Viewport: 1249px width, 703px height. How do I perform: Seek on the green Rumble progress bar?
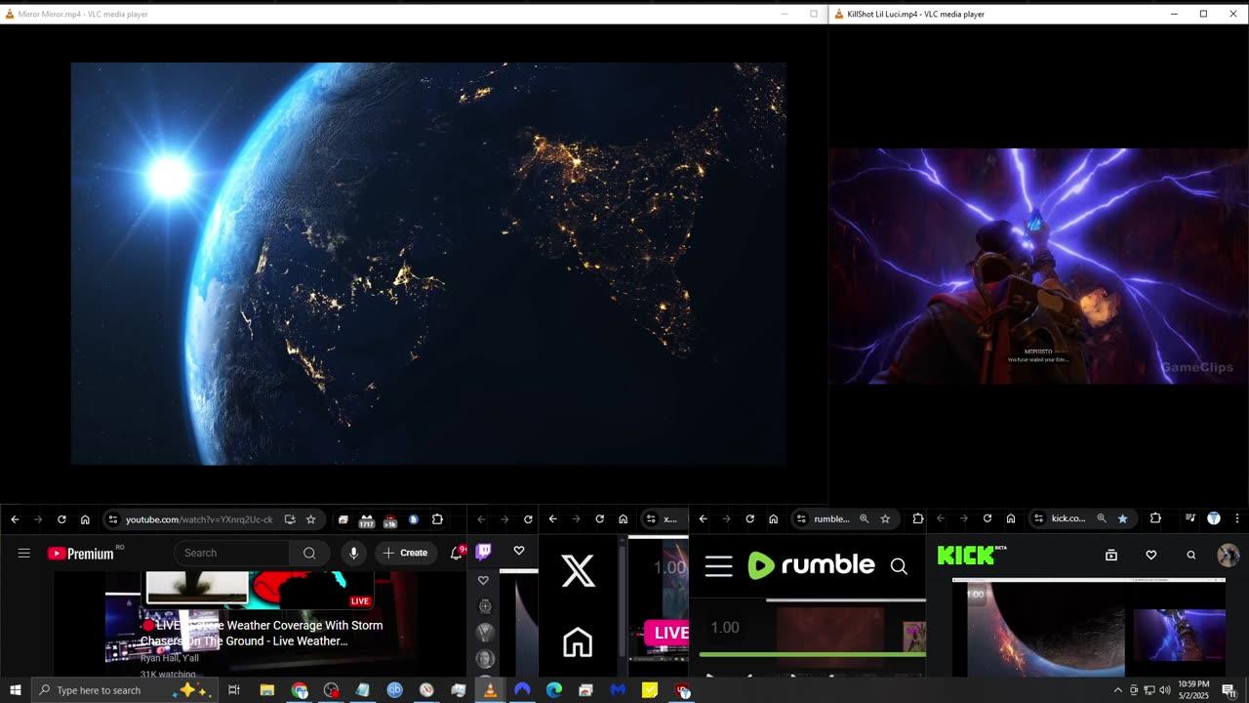812,654
